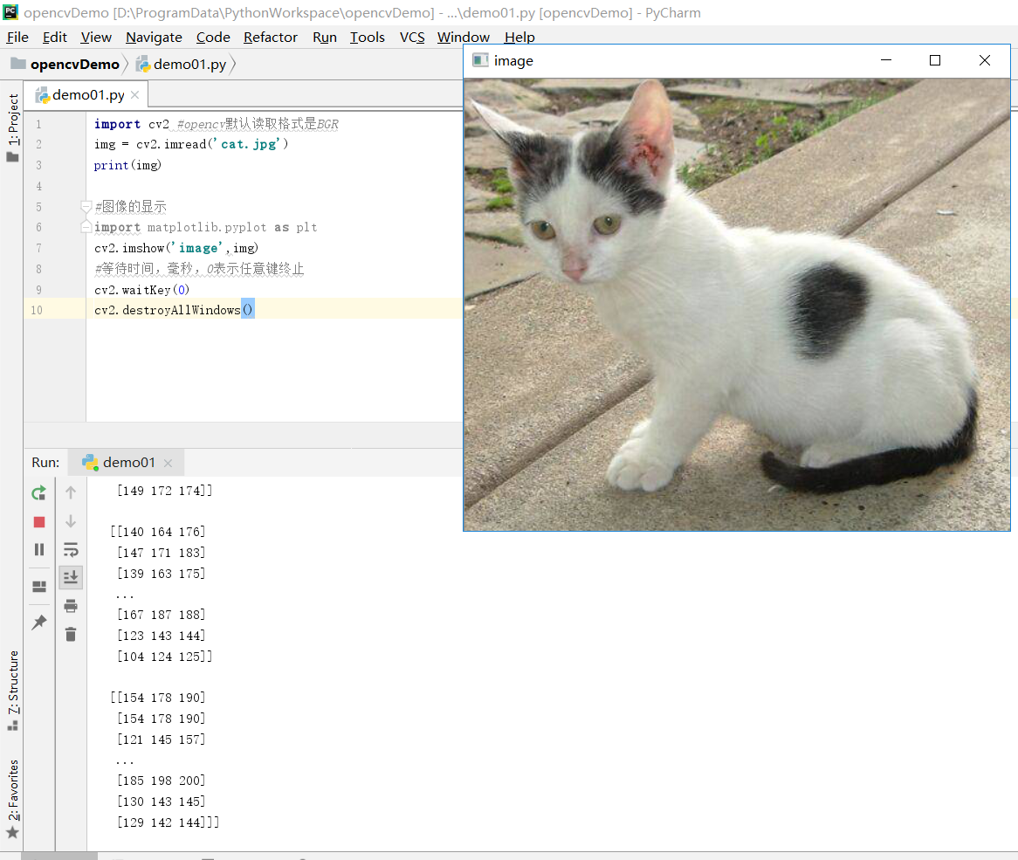Open the Structure tool window

coord(12,690)
